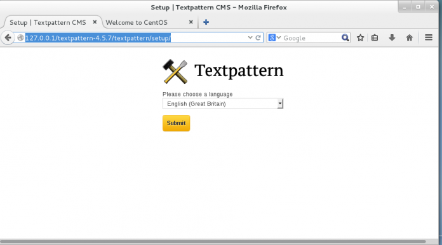
Task: Go back with the browser back arrow
Action: coord(8,37)
